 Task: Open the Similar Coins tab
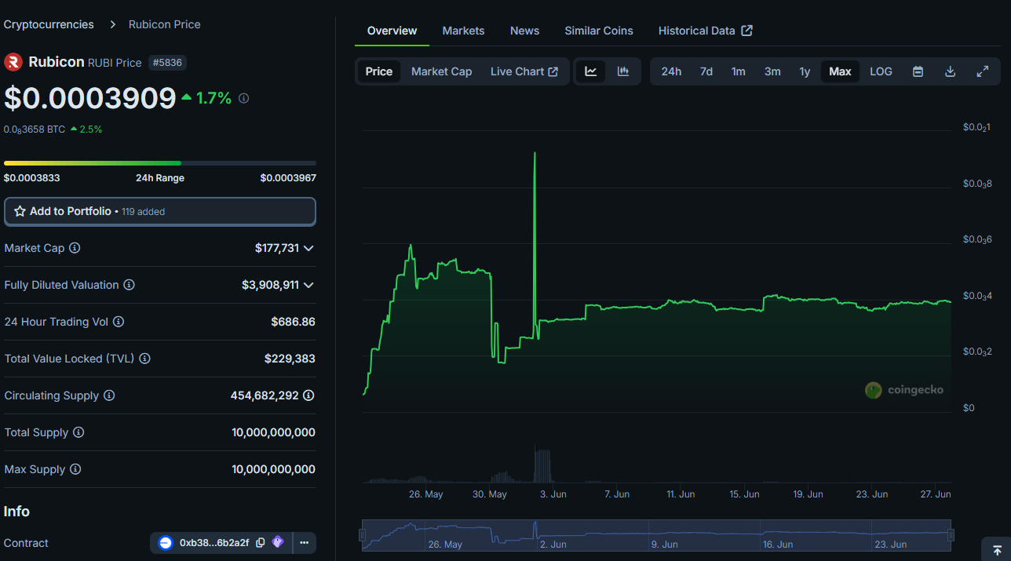click(x=599, y=31)
